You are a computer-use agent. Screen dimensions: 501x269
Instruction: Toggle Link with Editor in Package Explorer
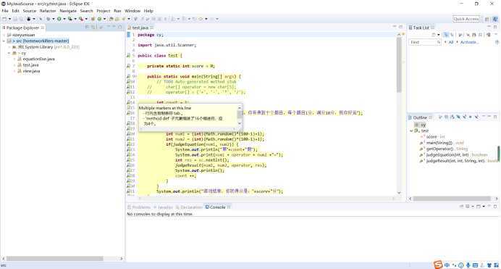93,27
